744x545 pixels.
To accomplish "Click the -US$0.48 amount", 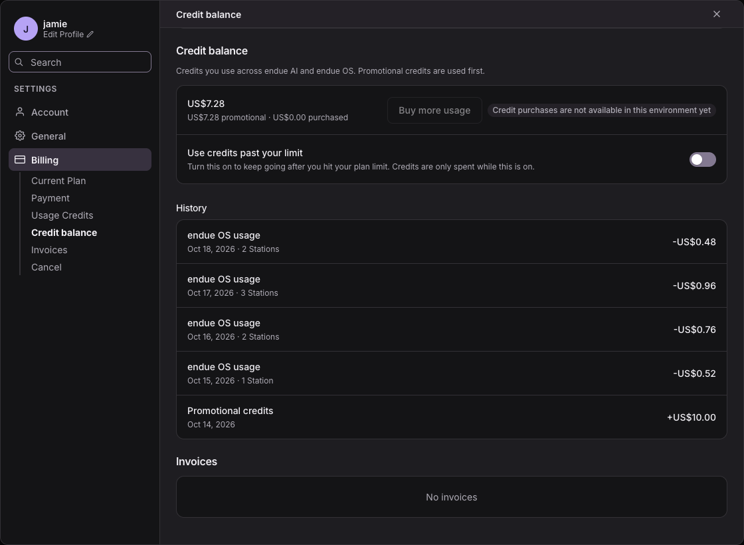I will 694,242.
